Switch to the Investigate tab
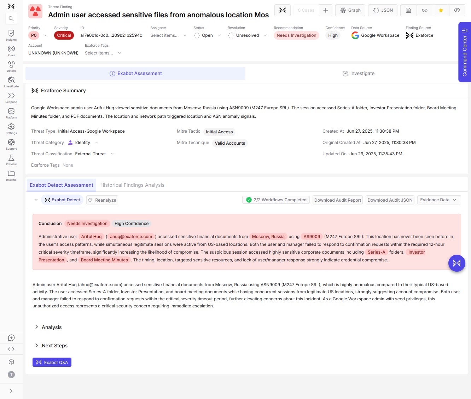This screenshot has width=471, height=399. (359, 73)
